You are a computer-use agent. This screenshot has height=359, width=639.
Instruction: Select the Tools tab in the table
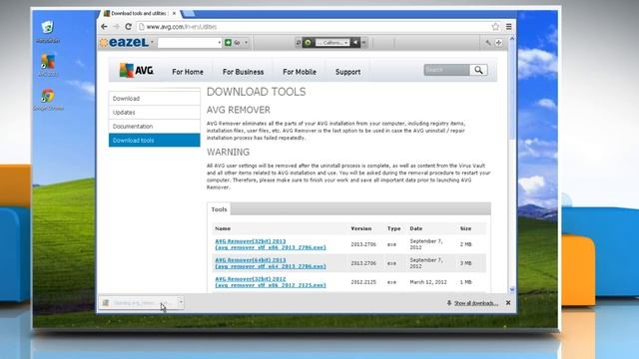click(x=219, y=209)
